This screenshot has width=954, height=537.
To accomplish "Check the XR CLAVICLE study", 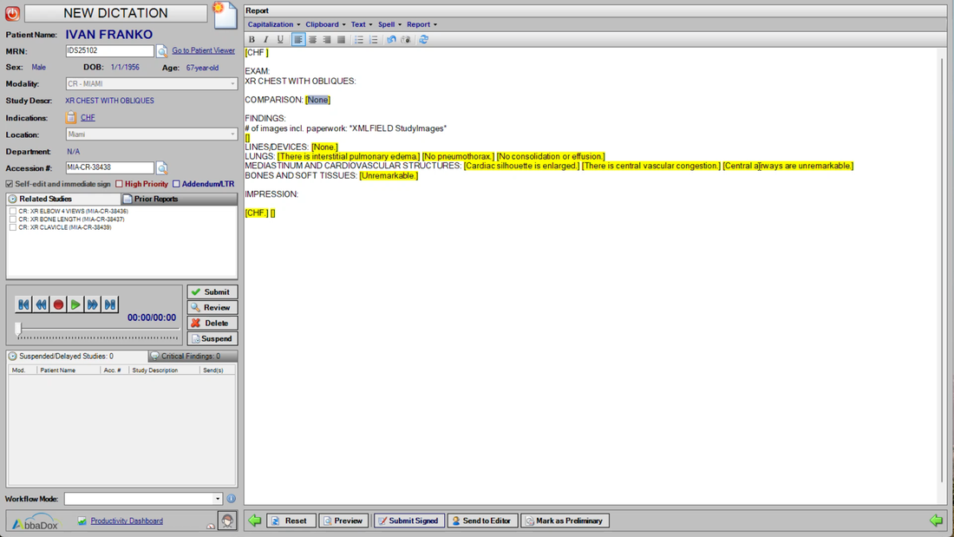I will 13,227.
